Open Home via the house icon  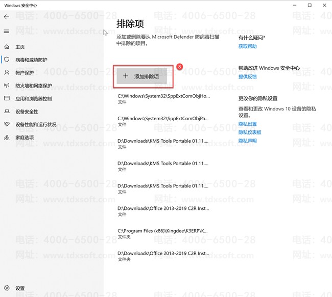coord(7,47)
